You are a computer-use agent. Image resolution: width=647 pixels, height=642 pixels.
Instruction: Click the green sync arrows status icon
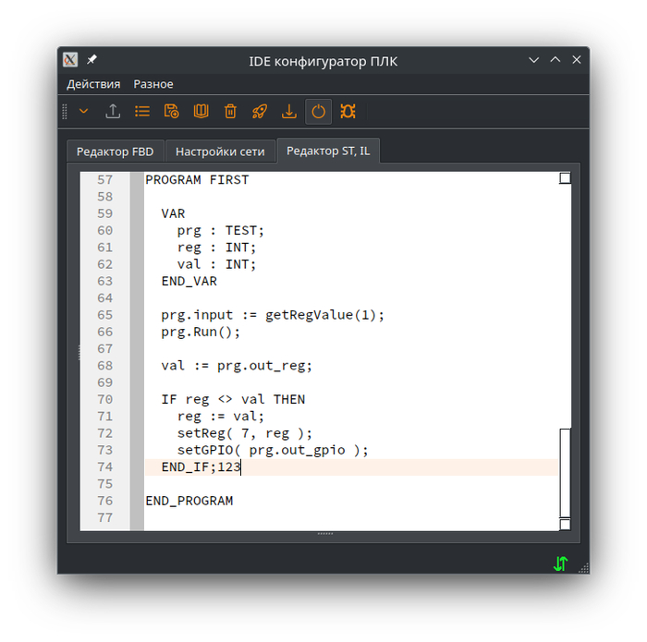(x=560, y=563)
